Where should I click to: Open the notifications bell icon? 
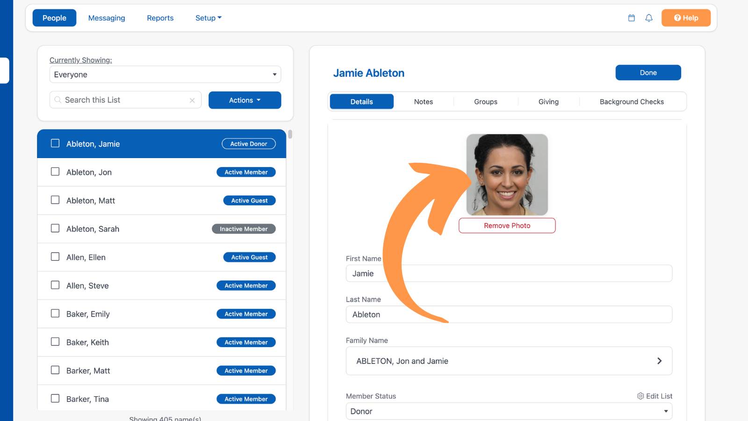[x=649, y=18]
